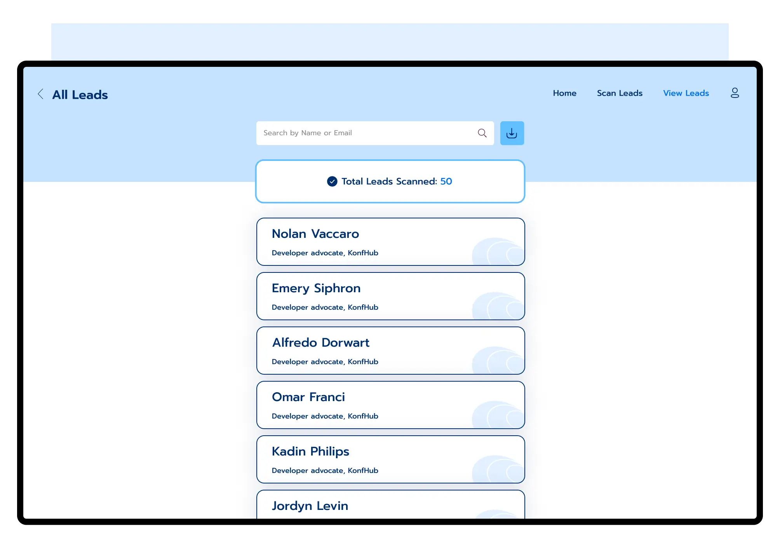Click the Home navigation link
The height and width of the screenshot is (541, 780).
pos(564,93)
